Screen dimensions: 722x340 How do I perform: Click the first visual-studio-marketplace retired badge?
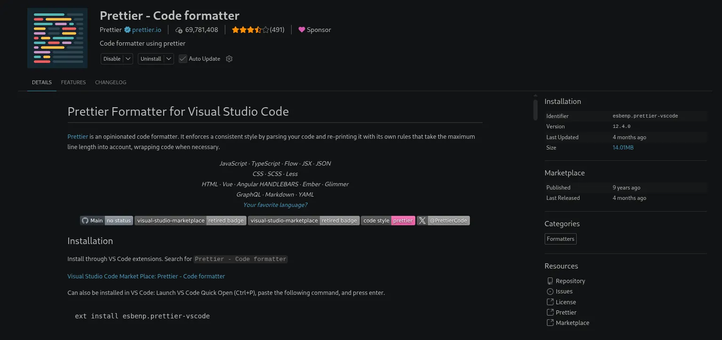pos(190,221)
